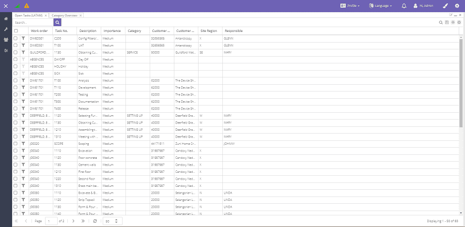Check the GUILDFORD 1130 row
465x227 pixels.
click(15, 52)
